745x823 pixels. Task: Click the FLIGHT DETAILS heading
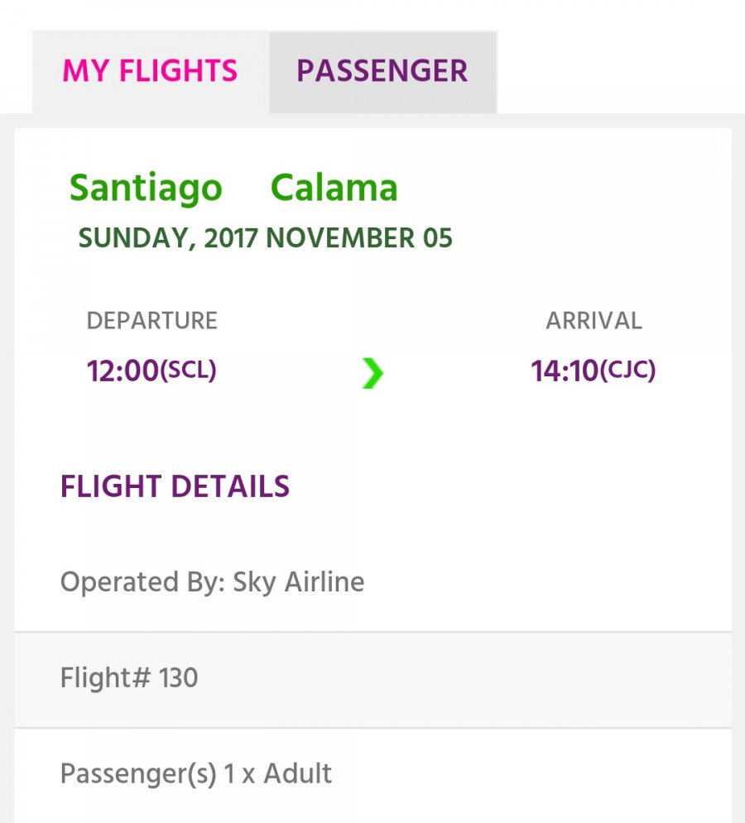point(175,486)
